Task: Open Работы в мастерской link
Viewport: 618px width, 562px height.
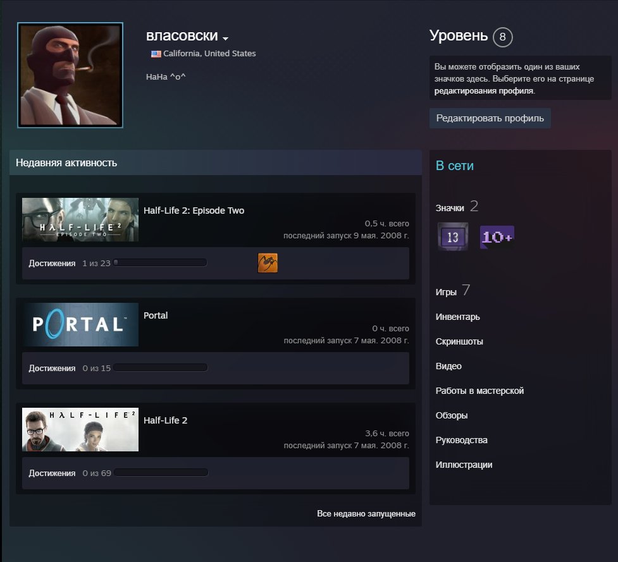Action: [x=479, y=391]
